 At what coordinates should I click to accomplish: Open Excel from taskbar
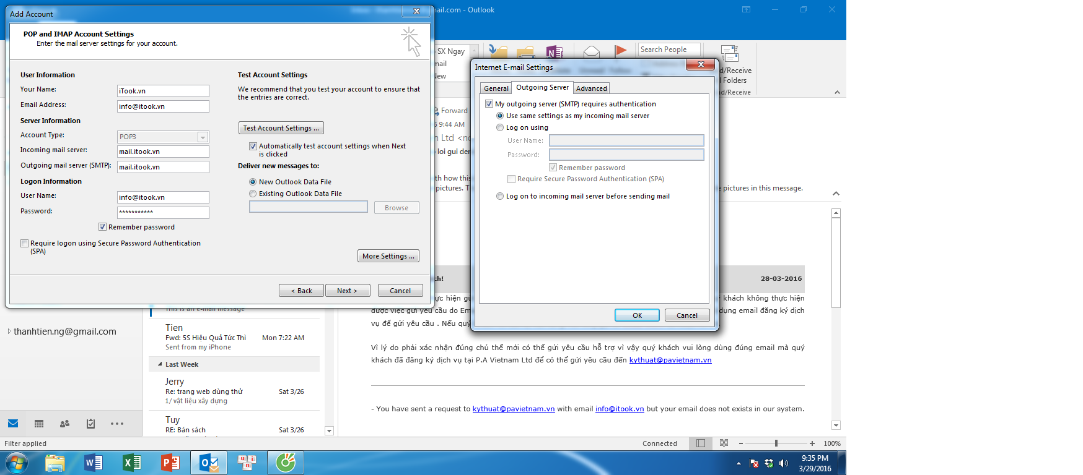132,463
